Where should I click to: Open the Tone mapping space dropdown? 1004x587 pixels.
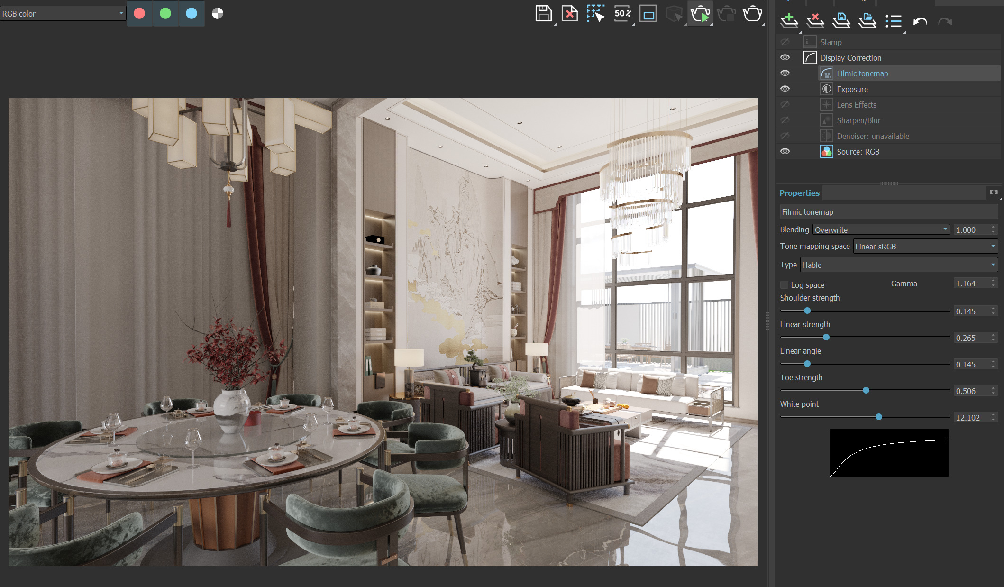pyautogui.click(x=925, y=246)
